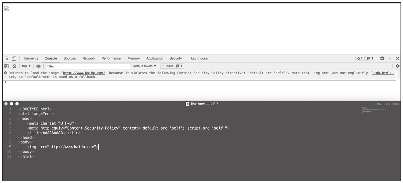This screenshot has height=183, width=403.
Task: Open the Default levels dropdown
Action: [144, 66]
